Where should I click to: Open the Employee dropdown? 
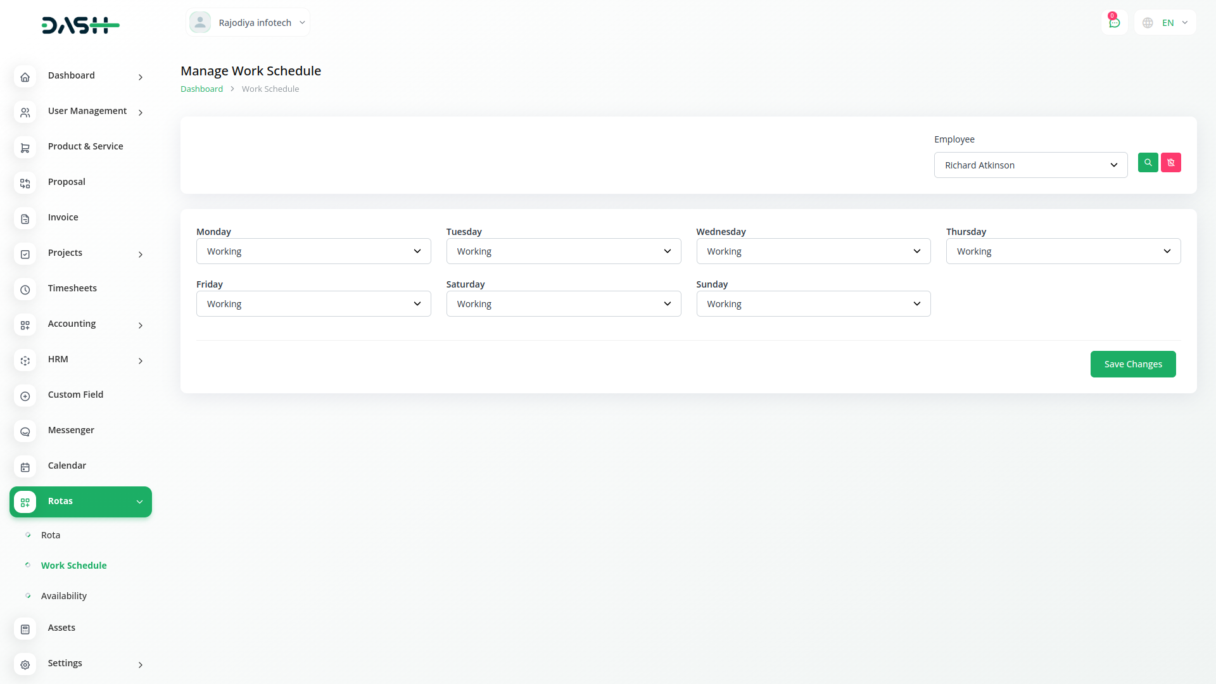(x=1030, y=165)
